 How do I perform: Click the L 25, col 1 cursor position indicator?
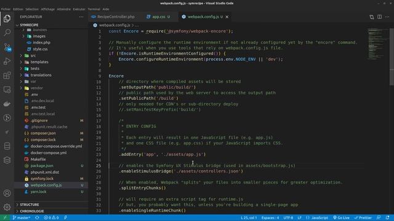[x=249, y=218]
